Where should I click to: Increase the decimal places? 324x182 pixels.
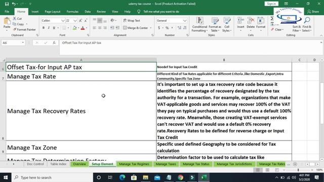[x=179, y=28]
